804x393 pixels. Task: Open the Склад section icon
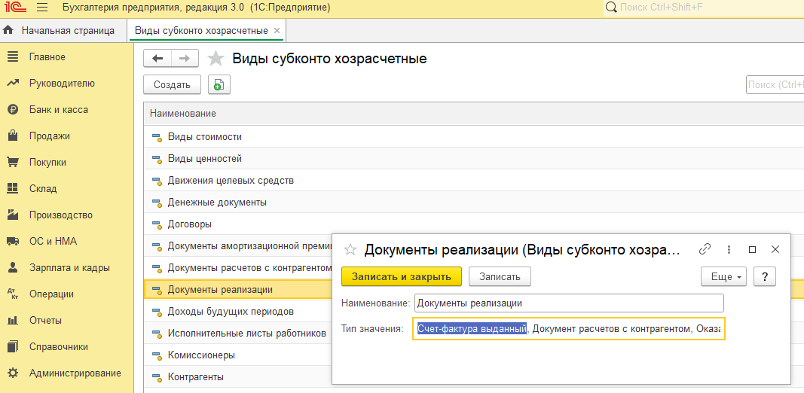13,188
